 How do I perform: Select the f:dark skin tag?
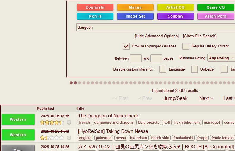(160, 138)
